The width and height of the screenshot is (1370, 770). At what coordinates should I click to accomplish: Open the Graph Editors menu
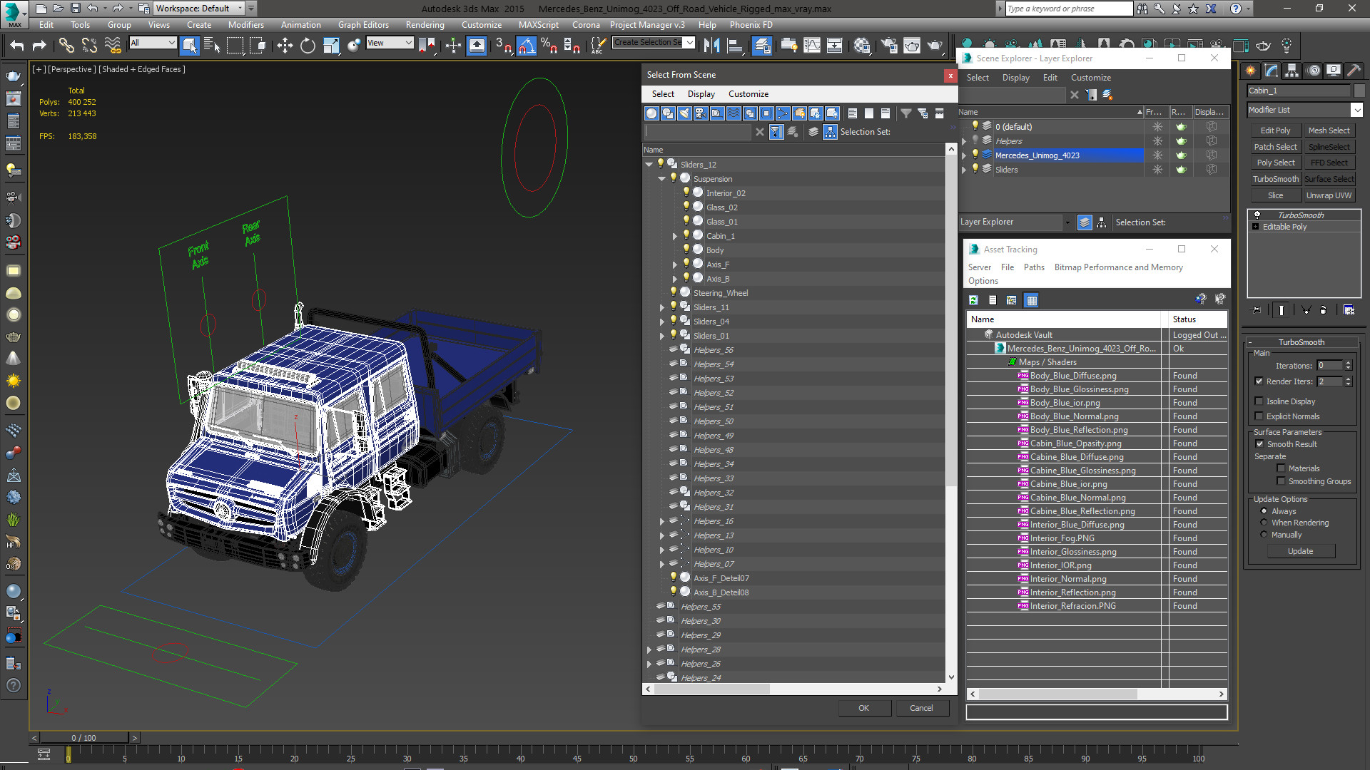point(363,24)
